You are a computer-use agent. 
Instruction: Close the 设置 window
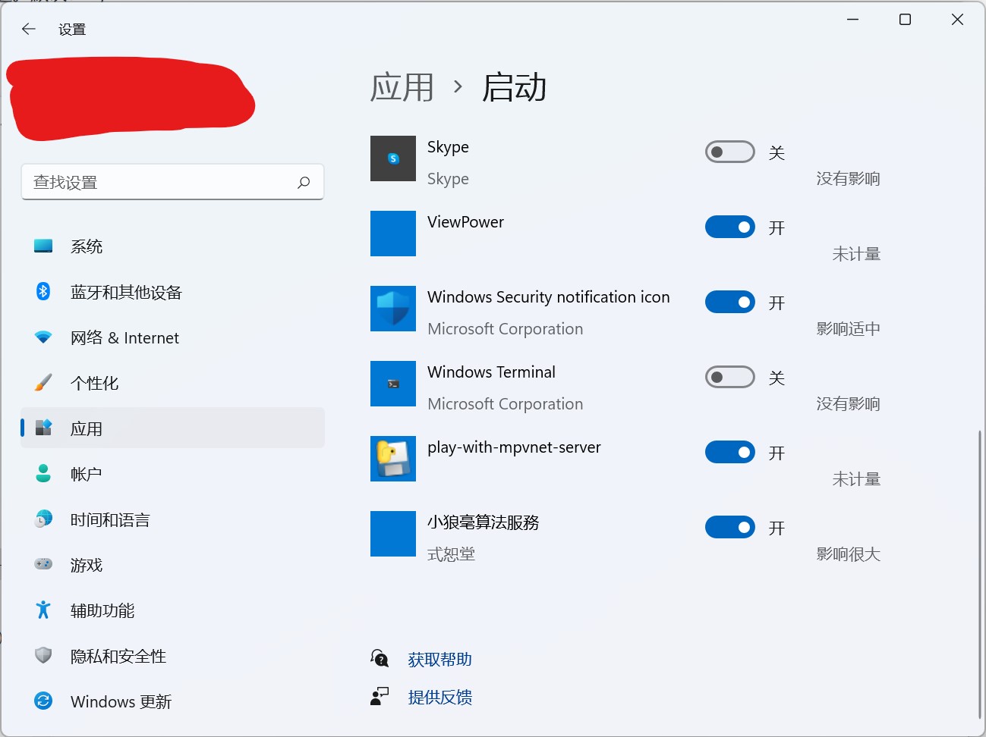pos(958,20)
